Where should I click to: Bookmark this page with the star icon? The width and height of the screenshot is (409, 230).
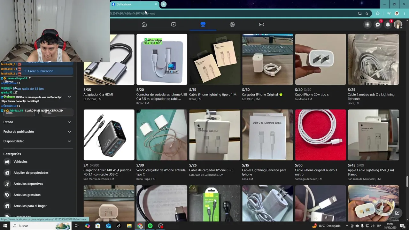[367, 13]
